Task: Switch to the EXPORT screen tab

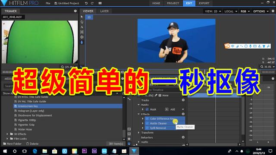Action: click(x=204, y=3)
